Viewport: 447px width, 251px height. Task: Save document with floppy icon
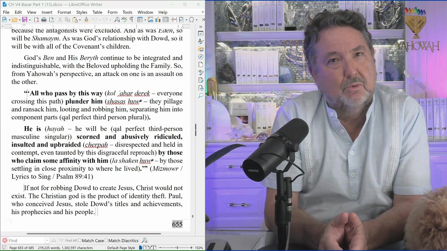(24, 20)
